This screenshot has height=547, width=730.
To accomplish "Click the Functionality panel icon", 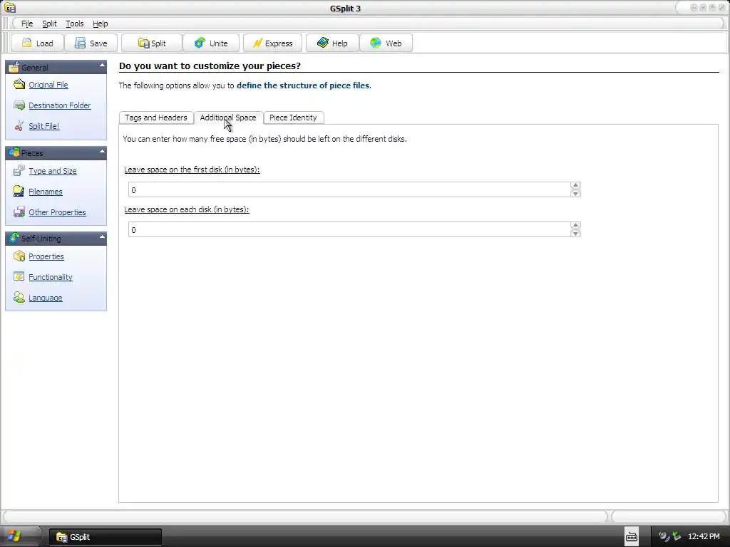I will tap(19, 277).
